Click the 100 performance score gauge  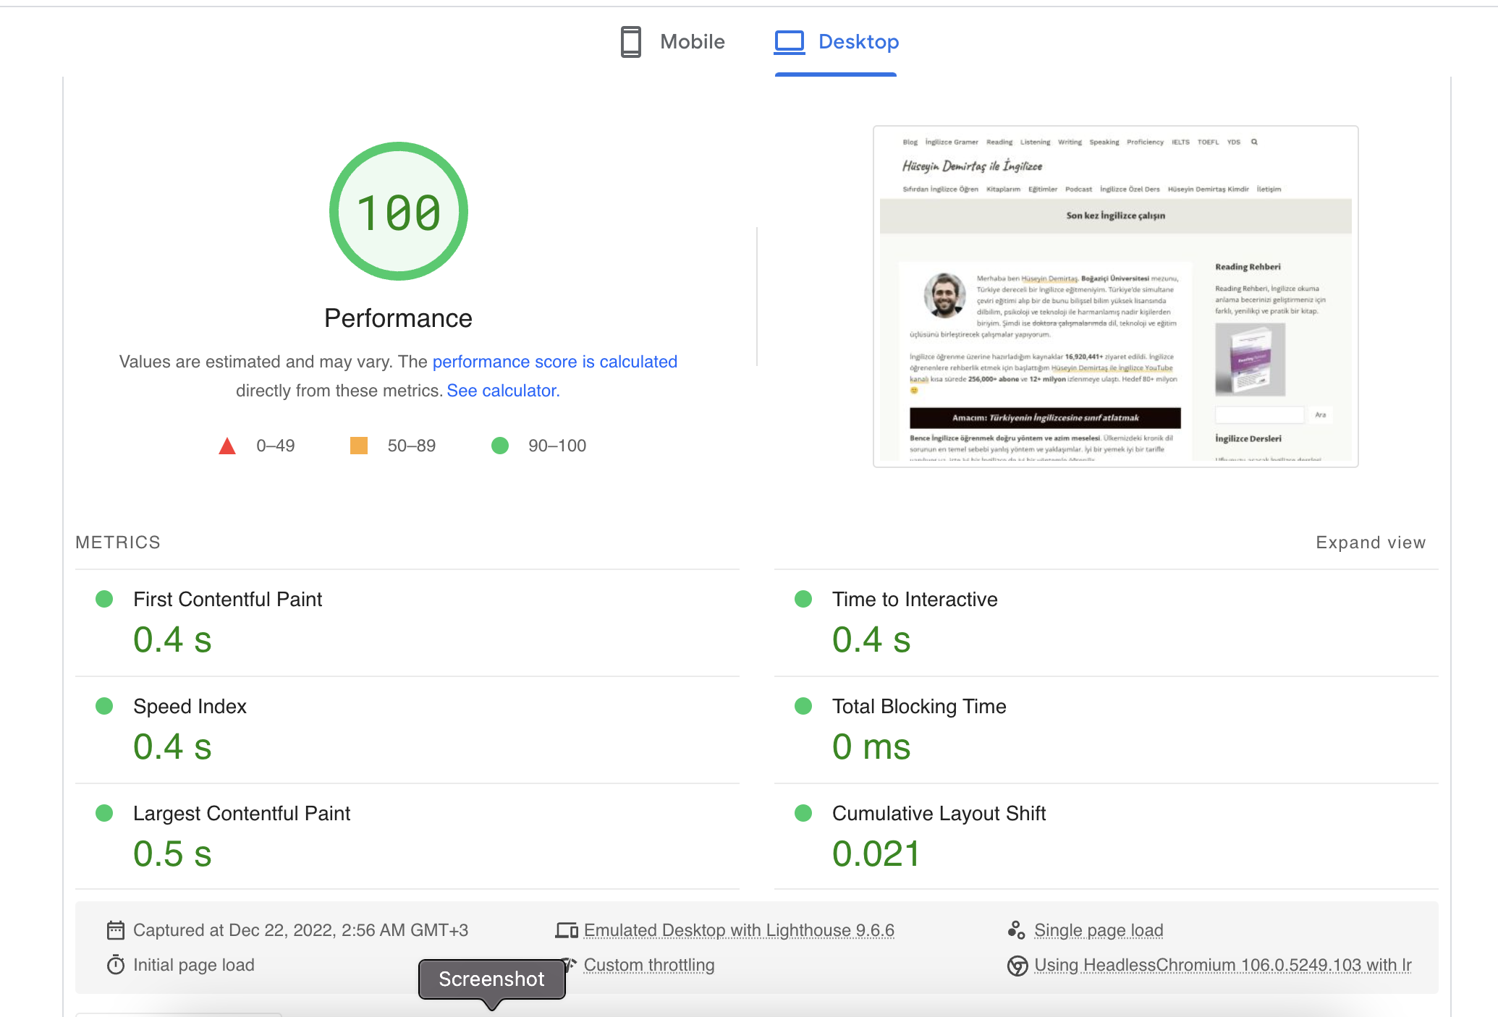pyautogui.click(x=398, y=211)
